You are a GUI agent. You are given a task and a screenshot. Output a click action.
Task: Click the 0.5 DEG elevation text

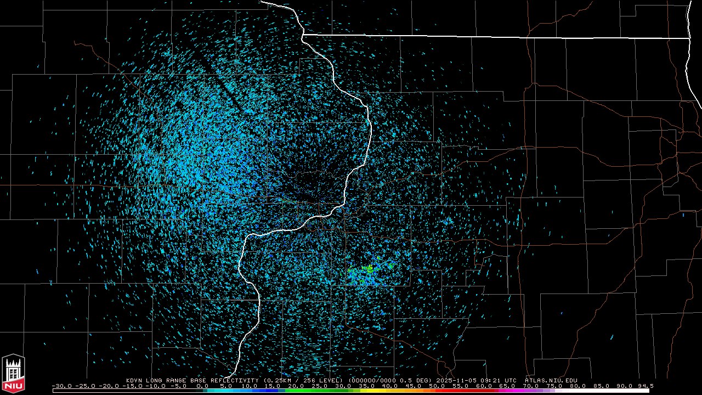point(419,380)
